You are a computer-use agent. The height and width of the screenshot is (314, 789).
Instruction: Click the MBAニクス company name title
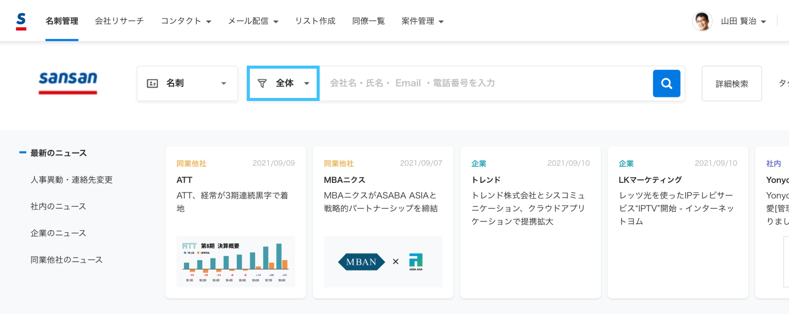(344, 180)
